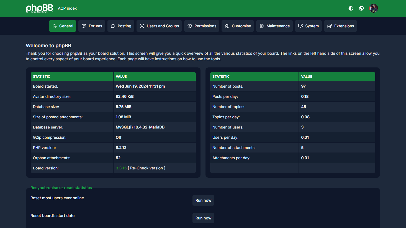This screenshot has height=228, width=406.
Task: Click the Re-Check version link
Action: (147, 168)
